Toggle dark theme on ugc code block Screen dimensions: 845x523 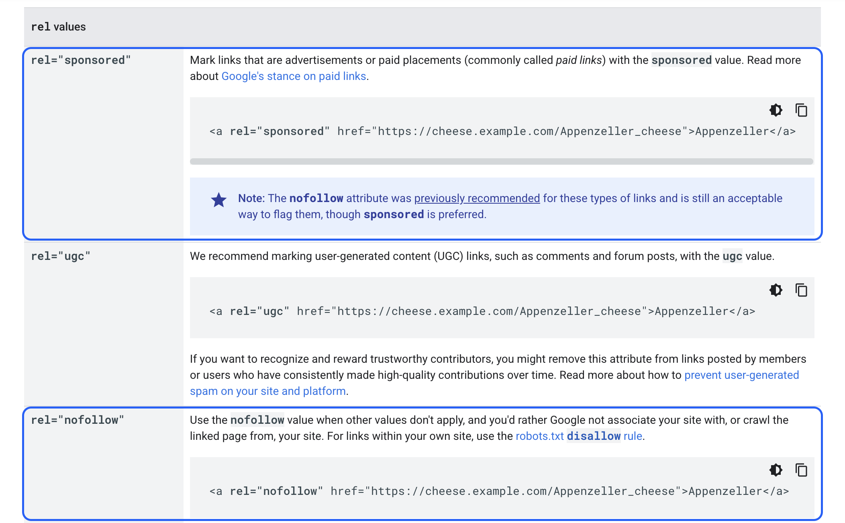(776, 290)
